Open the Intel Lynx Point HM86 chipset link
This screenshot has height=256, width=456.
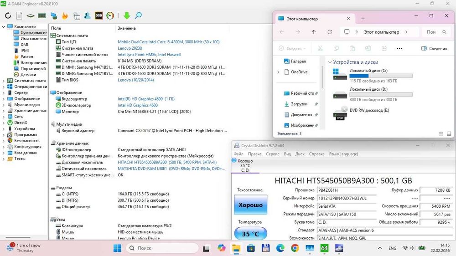pos(149,55)
